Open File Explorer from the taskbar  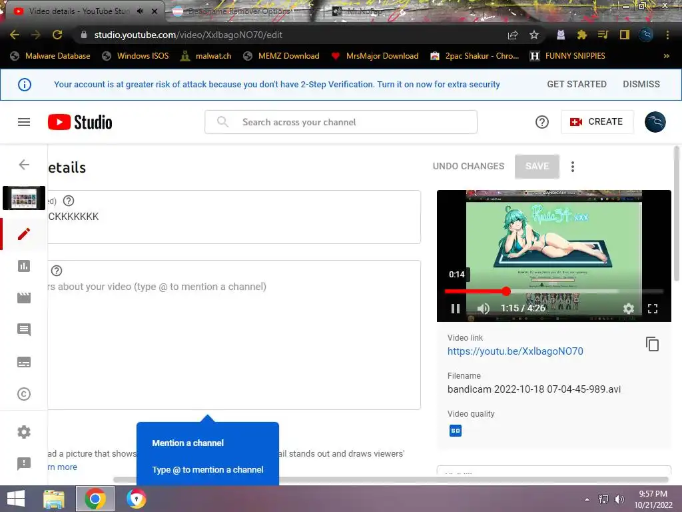pyautogui.click(x=54, y=499)
